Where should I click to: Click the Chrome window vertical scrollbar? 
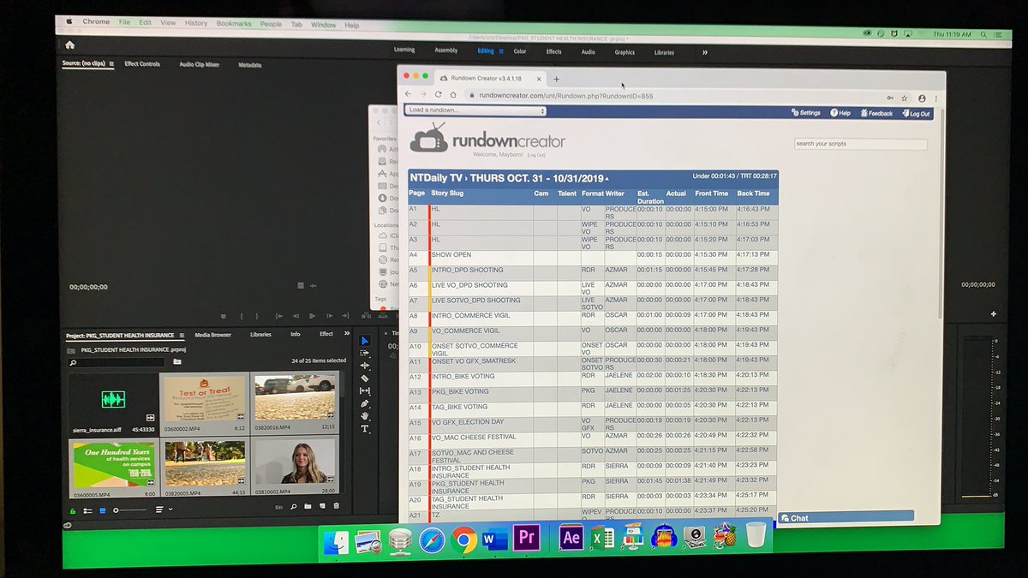tap(943, 214)
